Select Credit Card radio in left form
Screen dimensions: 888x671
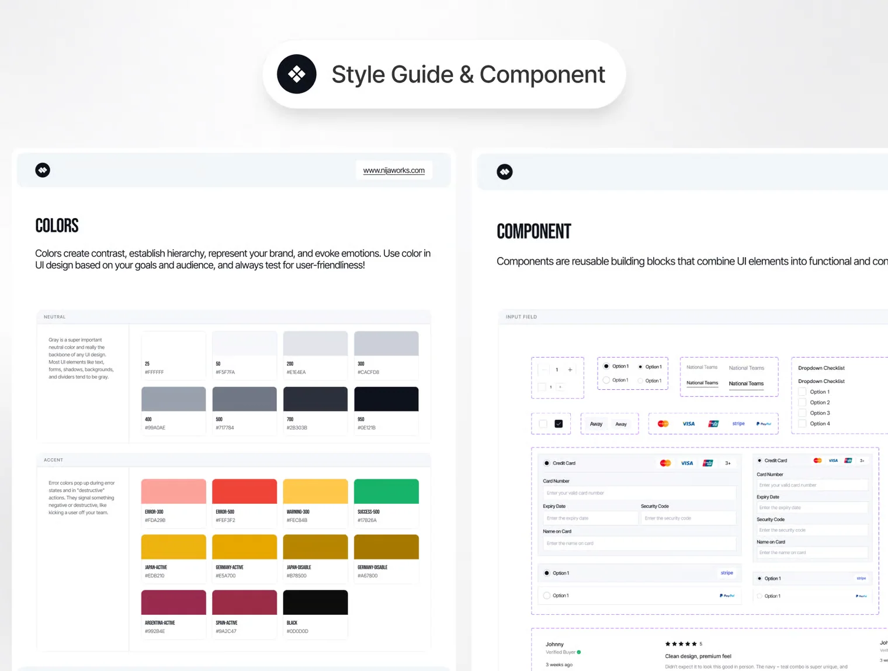click(547, 463)
